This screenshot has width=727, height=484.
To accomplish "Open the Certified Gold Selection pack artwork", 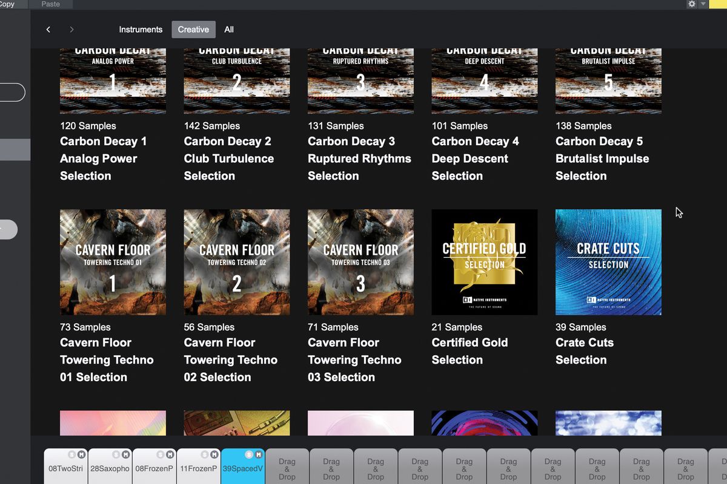I will (x=484, y=262).
